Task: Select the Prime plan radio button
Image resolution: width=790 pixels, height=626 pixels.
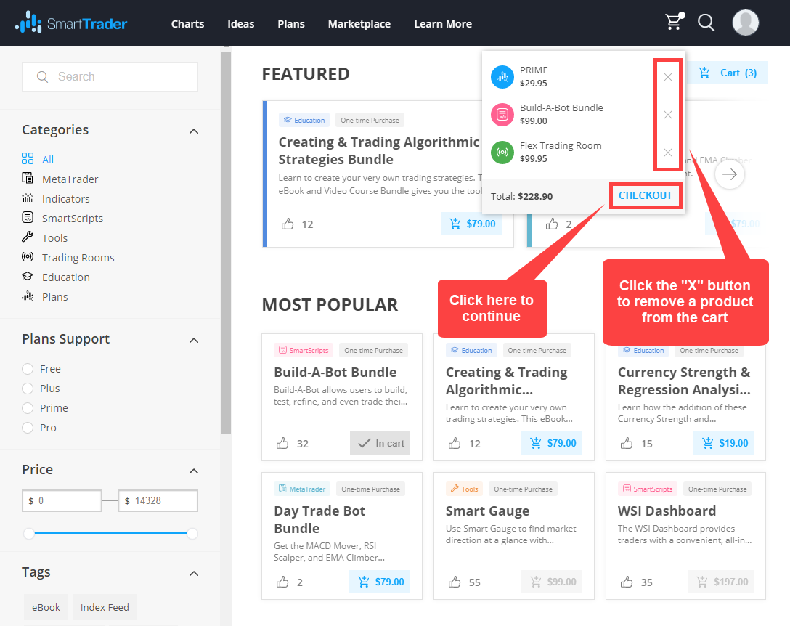Action: pyautogui.click(x=28, y=408)
